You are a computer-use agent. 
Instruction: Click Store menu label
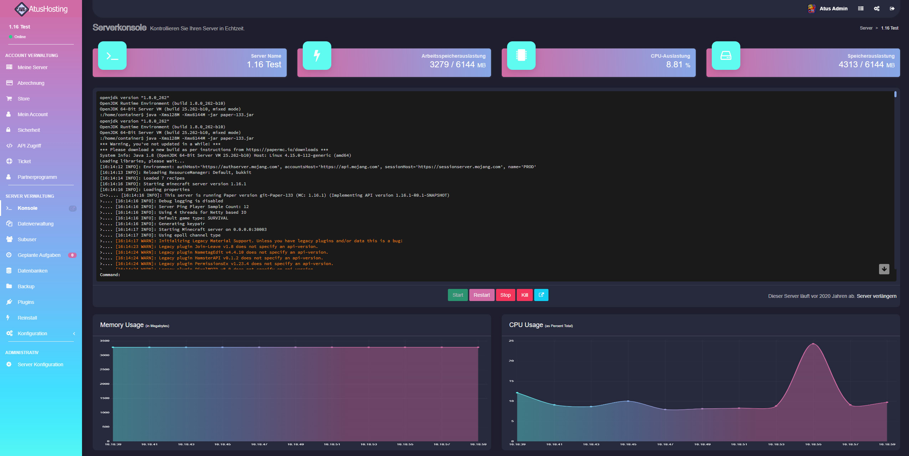(x=24, y=99)
